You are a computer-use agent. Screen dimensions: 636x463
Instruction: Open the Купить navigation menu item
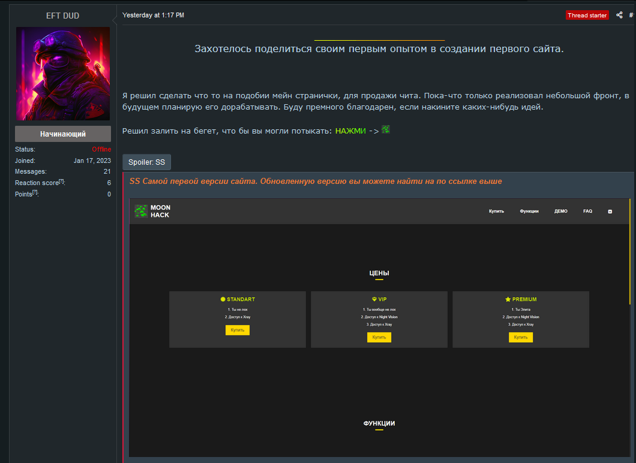[496, 211]
